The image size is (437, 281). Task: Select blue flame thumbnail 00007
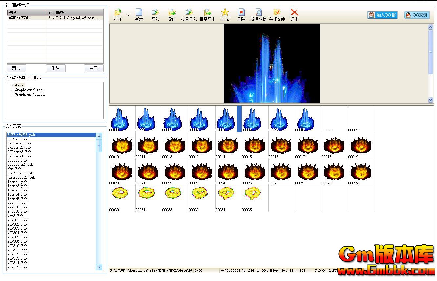pos(308,119)
